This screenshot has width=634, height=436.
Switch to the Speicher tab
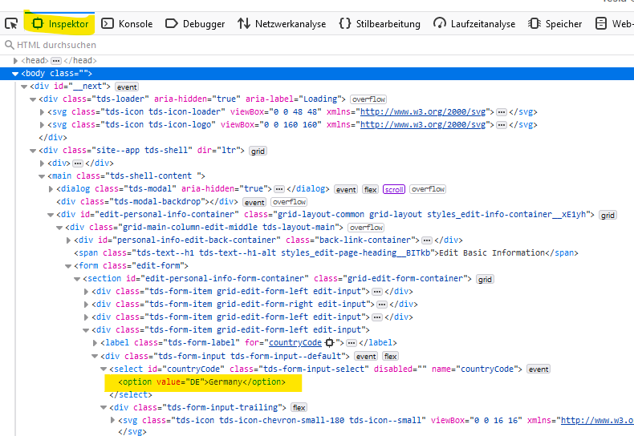coord(555,24)
